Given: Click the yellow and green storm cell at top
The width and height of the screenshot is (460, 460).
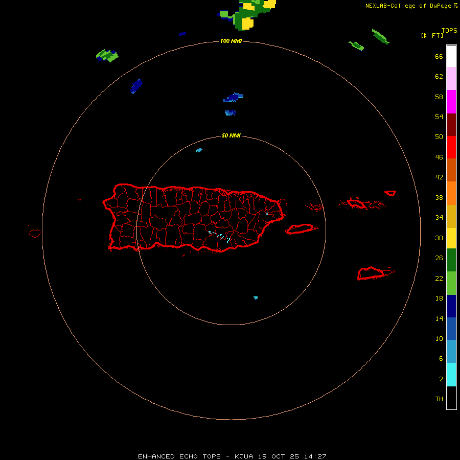Looking at the screenshot, I should [x=248, y=14].
